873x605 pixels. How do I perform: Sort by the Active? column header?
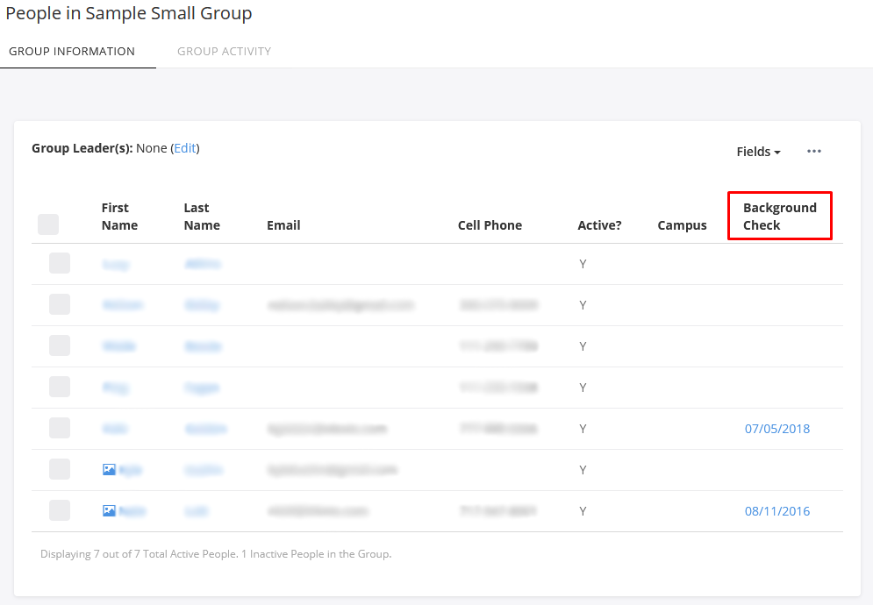click(x=599, y=225)
